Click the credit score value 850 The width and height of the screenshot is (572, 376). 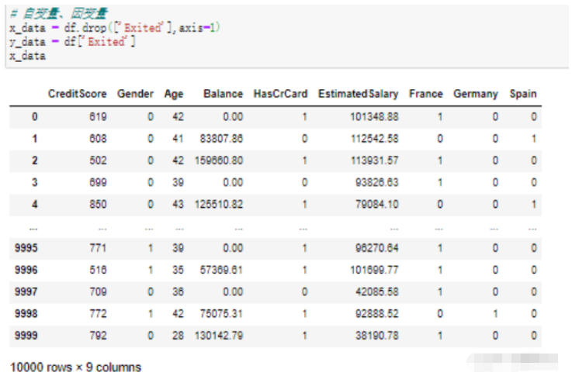click(x=97, y=204)
